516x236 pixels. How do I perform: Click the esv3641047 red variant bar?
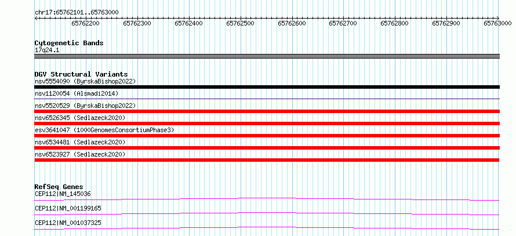pyautogui.click(x=267, y=136)
